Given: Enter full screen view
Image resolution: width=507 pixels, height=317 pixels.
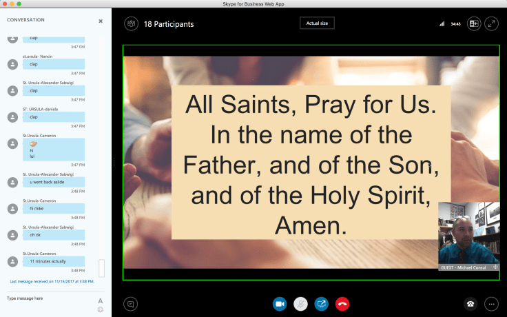Looking at the screenshot, I should 491,23.
